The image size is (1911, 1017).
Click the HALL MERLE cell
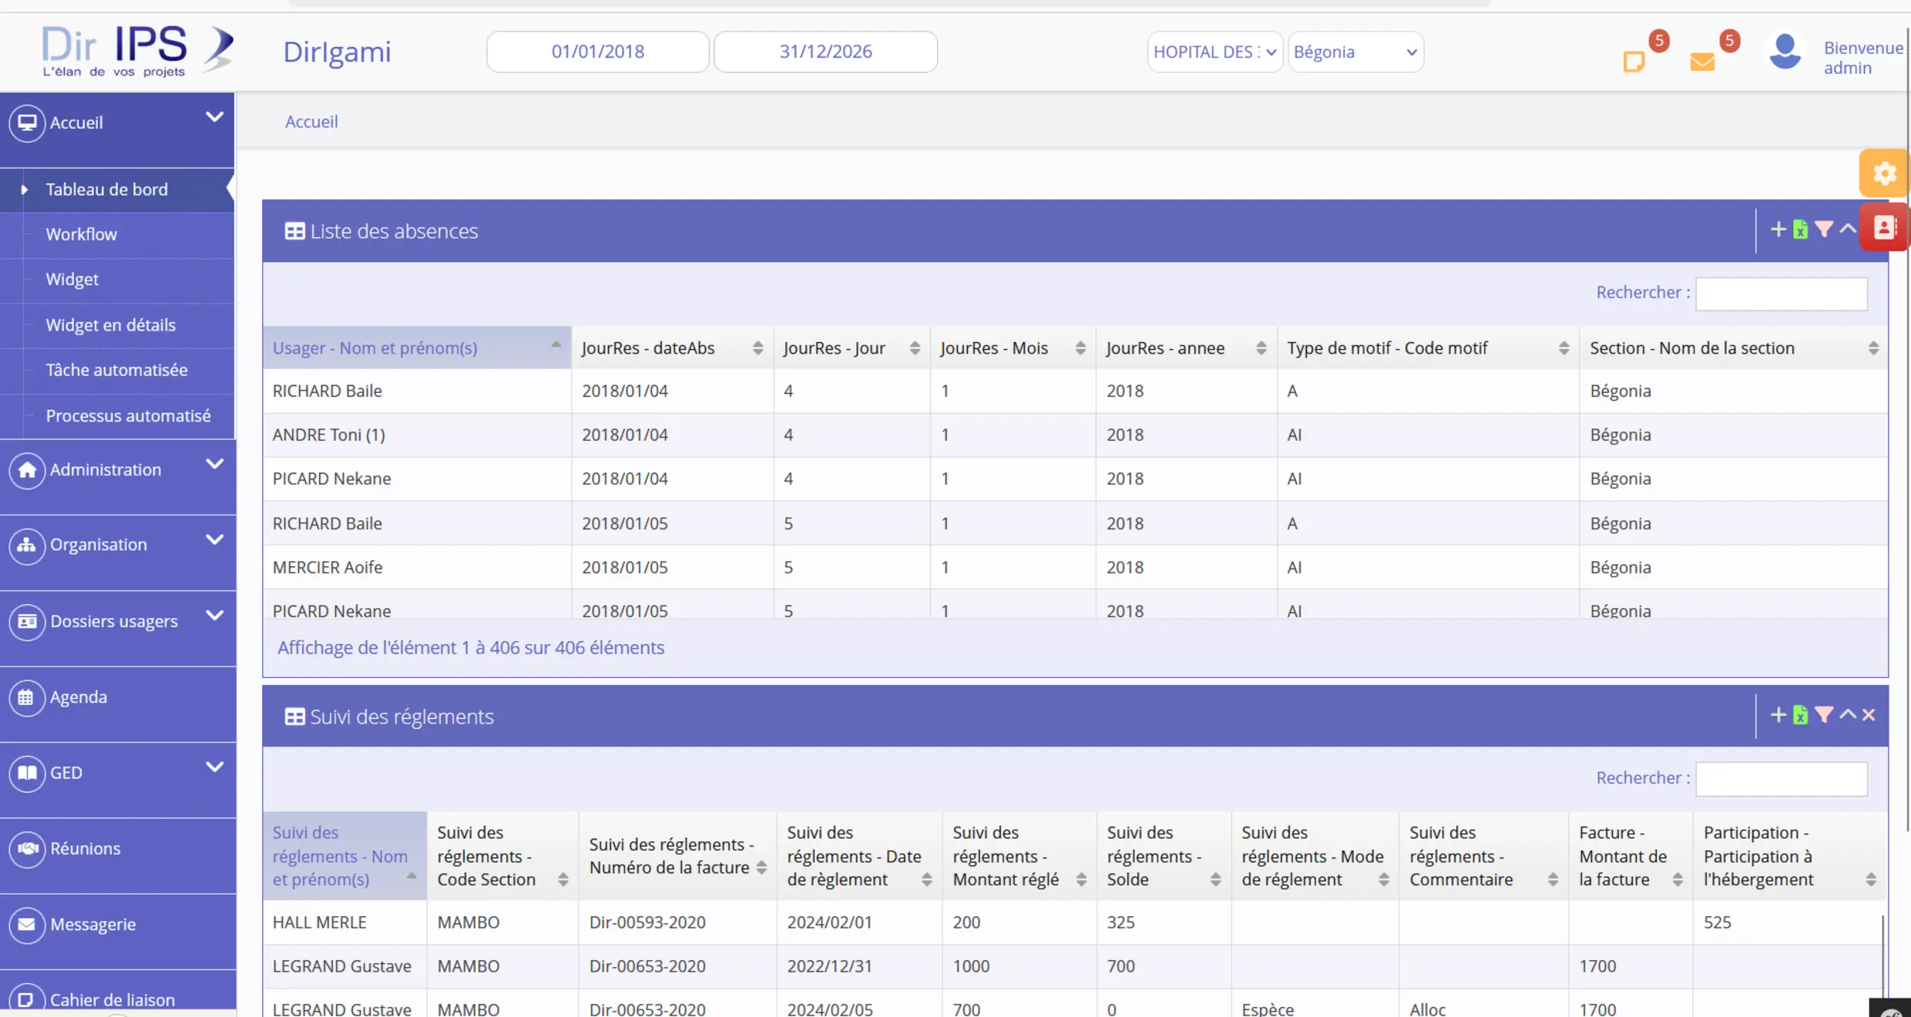click(344, 922)
